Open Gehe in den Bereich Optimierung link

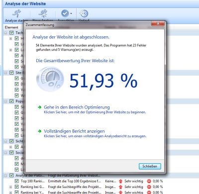coord(77,107)
